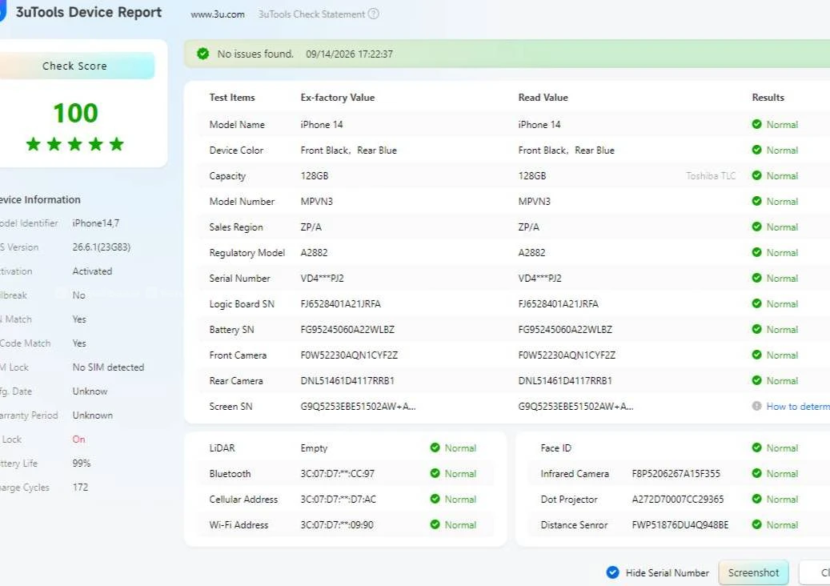The width and height of the screenshot is (830, 586).
Task: Click Normal check icon in Capacity row
Action: click(756, 175)
